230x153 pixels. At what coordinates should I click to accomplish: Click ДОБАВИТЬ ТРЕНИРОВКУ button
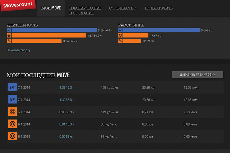tap(198, 75)
